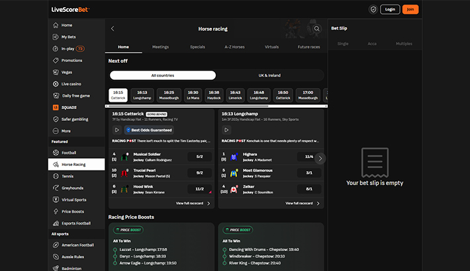Select the 17:00 Musselburgh race chip
Screen dimensions: 470x271
(308, 95)
